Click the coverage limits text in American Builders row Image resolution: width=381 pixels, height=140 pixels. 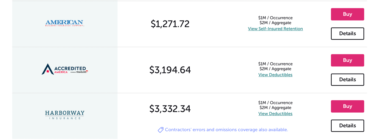pos(275,20)
